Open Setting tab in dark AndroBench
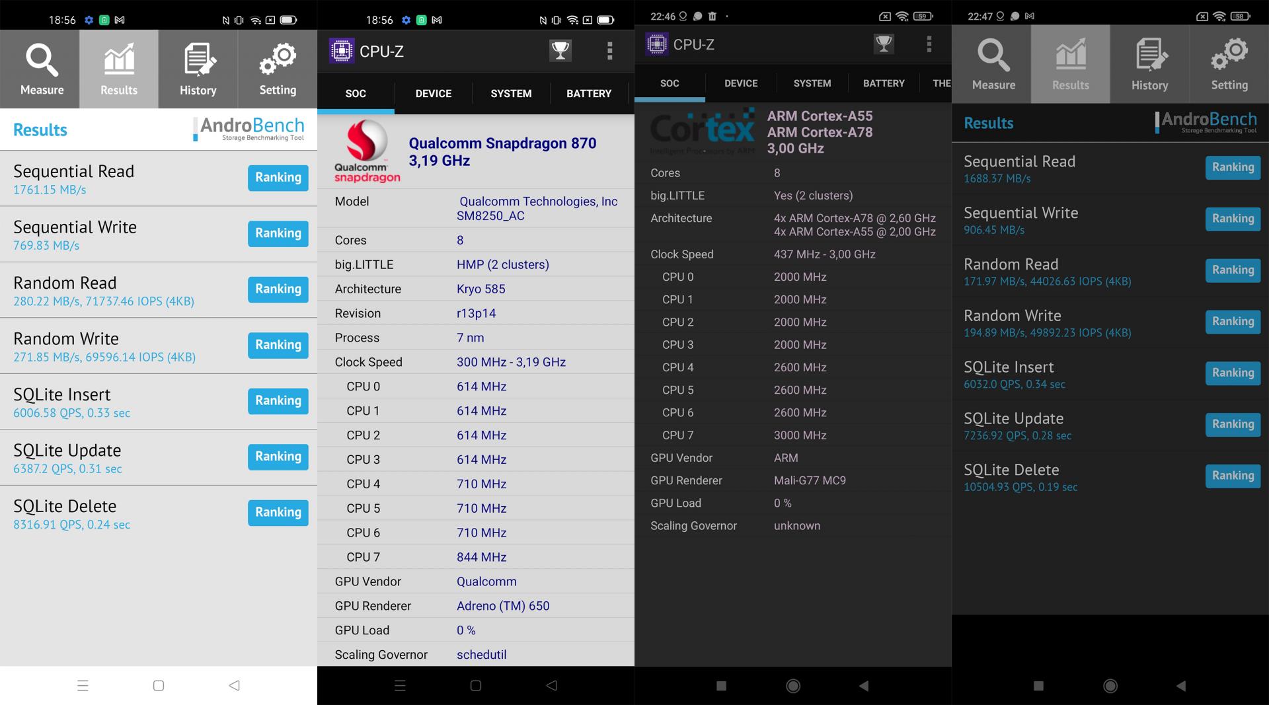This screenshot has height=705, width=1269. 1229,64
